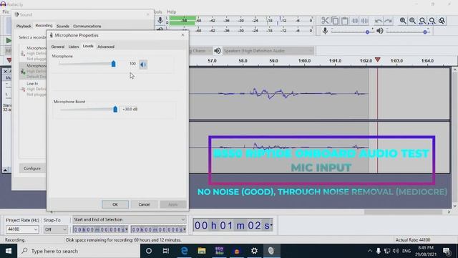Switch to General tab in Microphone Properties
This screenshot has height=258, width=458.
(58, 47)
